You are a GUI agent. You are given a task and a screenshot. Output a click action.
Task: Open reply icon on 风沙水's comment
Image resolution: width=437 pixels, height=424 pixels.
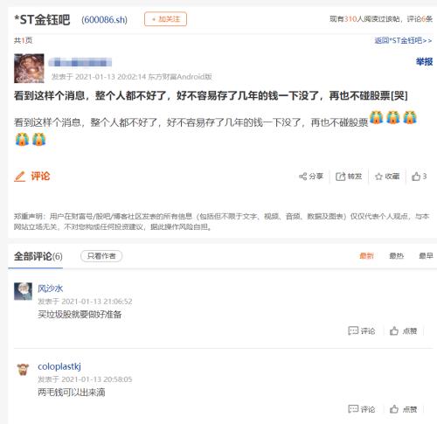(x=353, y=330)
